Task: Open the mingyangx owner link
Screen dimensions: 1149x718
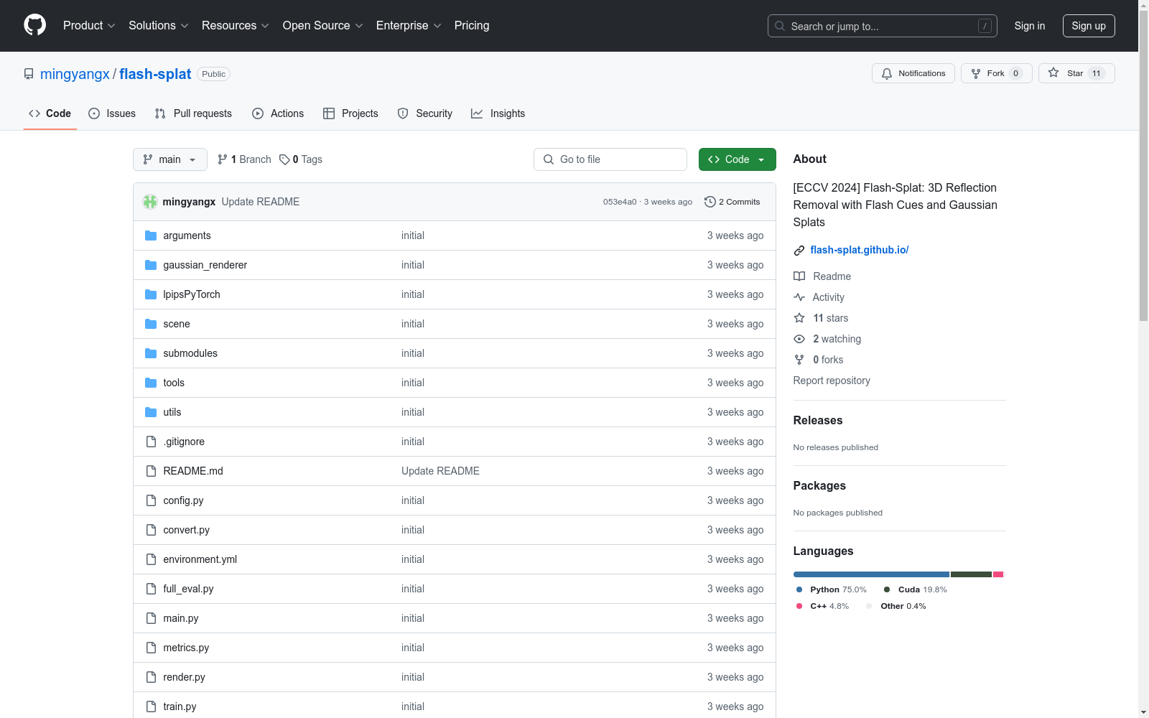Action: [75, 74]
